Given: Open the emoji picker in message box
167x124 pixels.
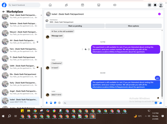Looking at the screenshot, I should pos(156,103).
